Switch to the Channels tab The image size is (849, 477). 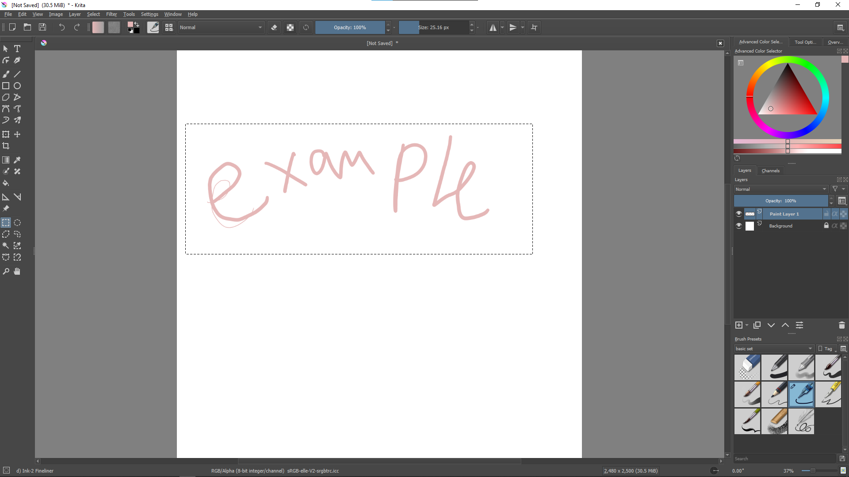(770, 170)
